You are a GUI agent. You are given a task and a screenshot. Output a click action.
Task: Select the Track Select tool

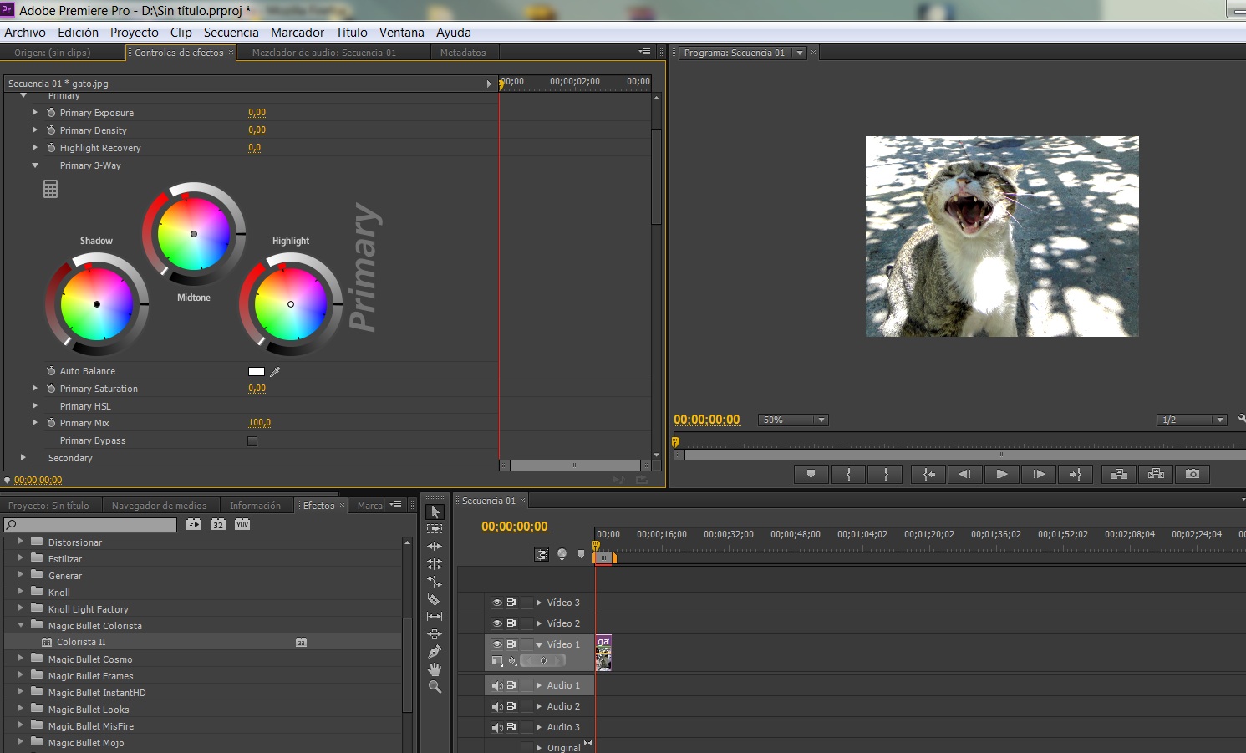tap(435, 529)
